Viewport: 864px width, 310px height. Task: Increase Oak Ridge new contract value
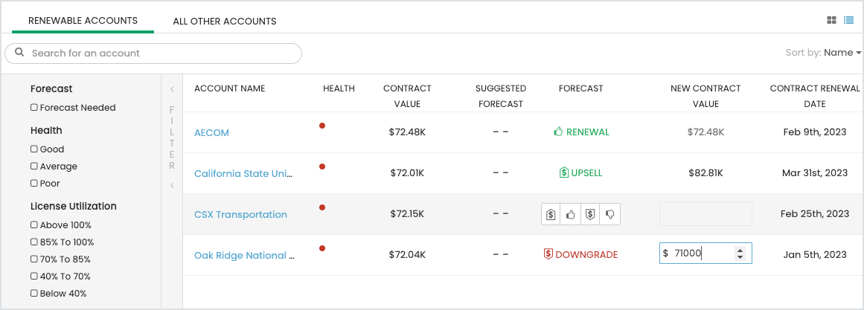point(740,250)
